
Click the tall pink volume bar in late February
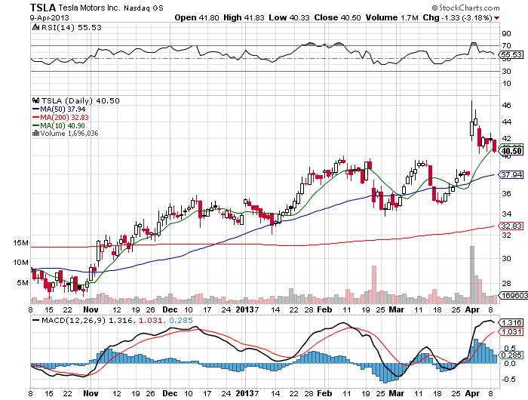click(x=374, y=285)
